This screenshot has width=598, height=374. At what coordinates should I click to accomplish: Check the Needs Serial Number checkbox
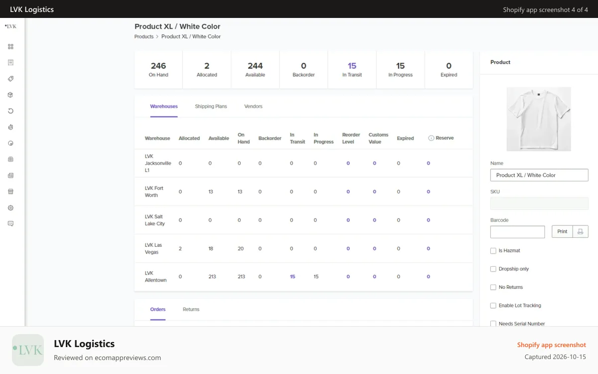(x=493, y=324)
